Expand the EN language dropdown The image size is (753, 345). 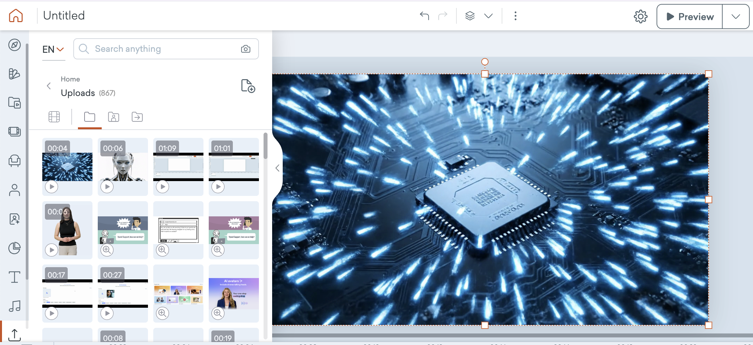53,49
